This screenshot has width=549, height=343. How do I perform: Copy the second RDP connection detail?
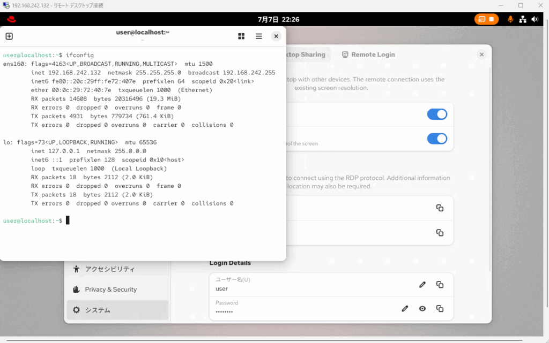pyautogui.click(x=440, y=233)
